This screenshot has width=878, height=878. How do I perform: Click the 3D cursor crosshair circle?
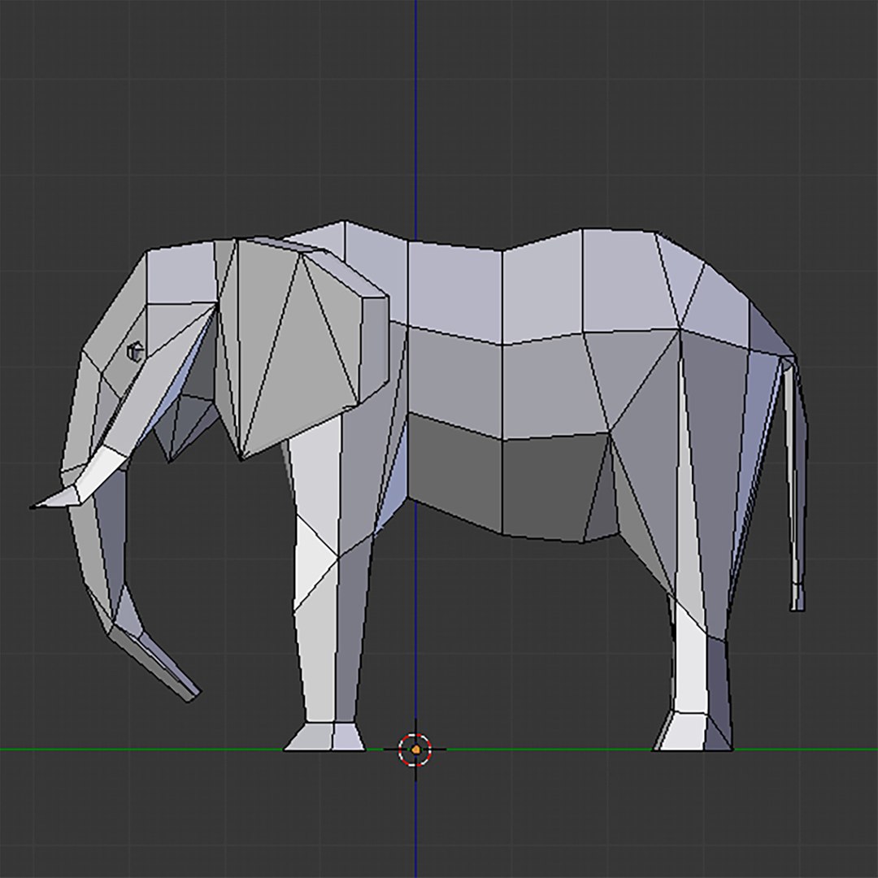(415, 750)
